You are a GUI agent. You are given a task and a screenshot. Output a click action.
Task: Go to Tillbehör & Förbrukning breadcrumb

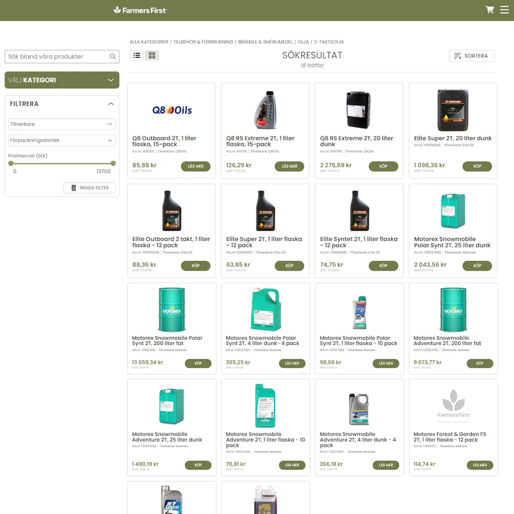pos(203,42)
